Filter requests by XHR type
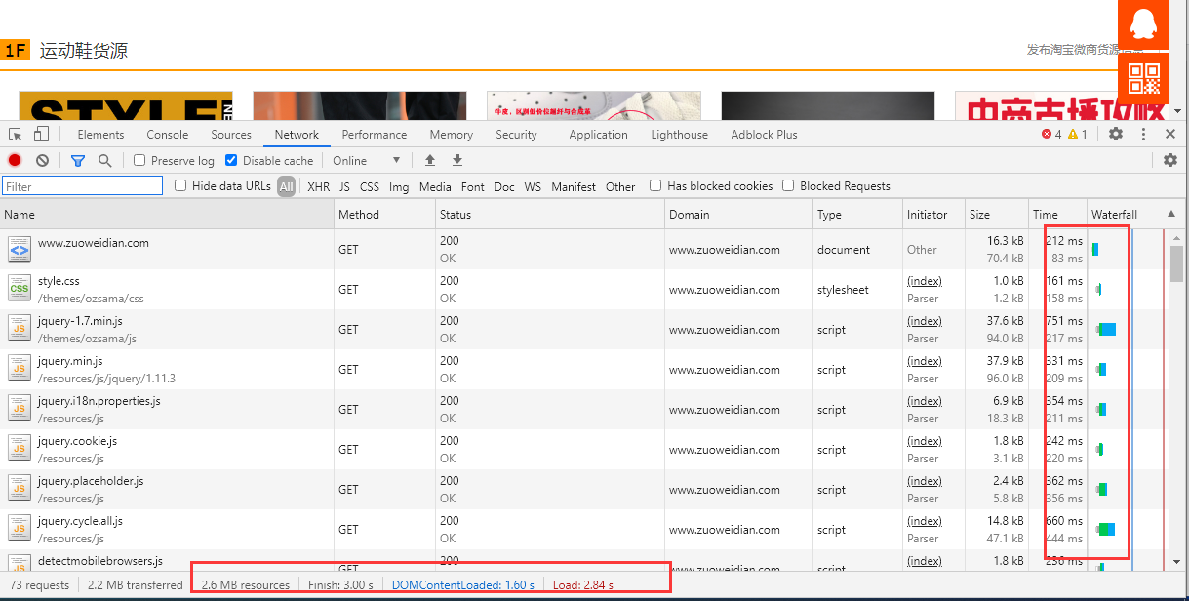Image resolution: width=1189 pixels, height=601 pixels. point(318,186)
